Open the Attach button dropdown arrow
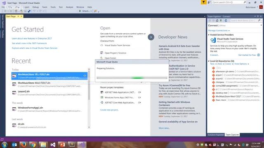This screenshot has height=148, width=264. coord(91,11)
